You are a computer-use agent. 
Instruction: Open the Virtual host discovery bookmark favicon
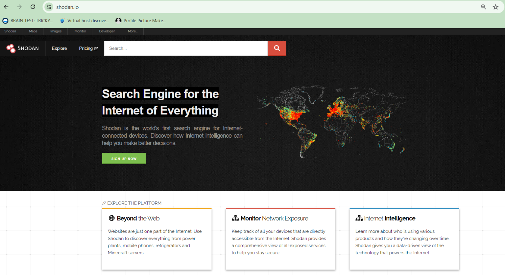click(x=62, y=20)
